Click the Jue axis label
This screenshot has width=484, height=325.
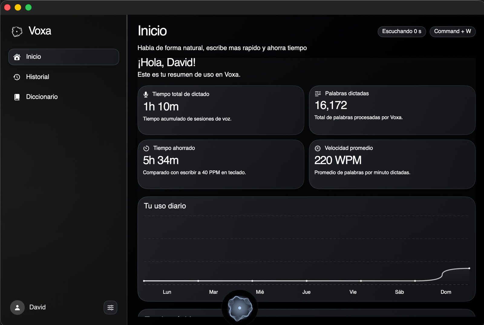click(x=306, y=292)
